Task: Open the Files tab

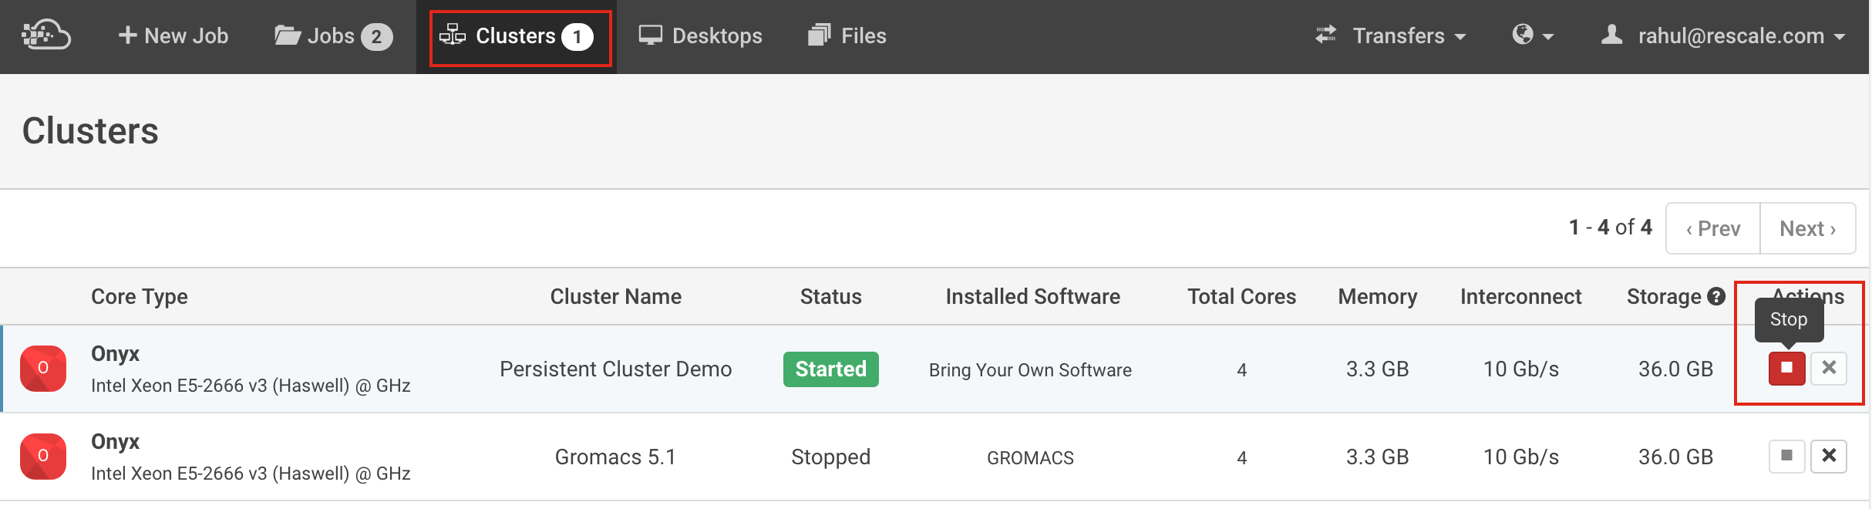Action: coord(847,35)
